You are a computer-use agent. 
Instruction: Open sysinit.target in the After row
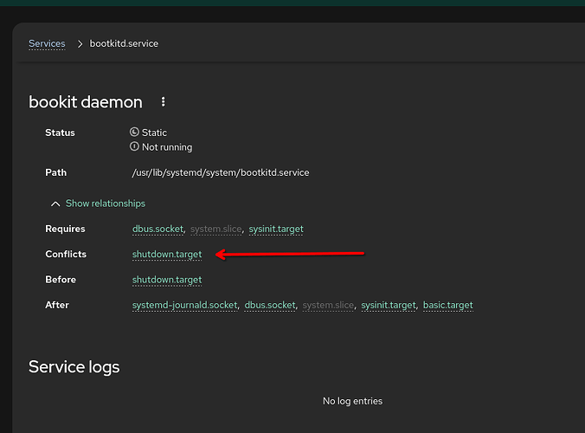click(389, 305)
